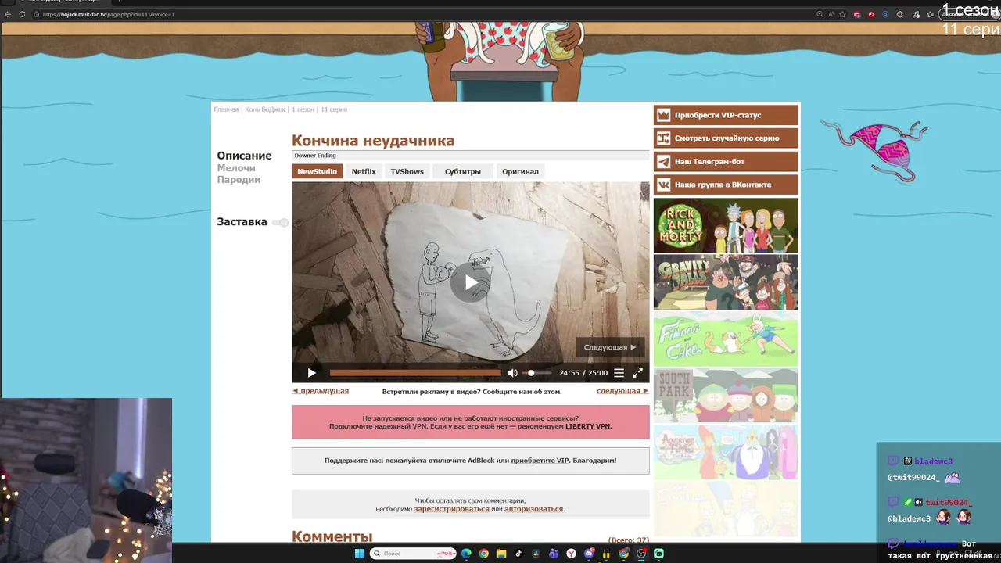This screenshot has width=1001, height=563.
Task: Click the zoom magnifier icon in the address bar
Action: [820, 14]
